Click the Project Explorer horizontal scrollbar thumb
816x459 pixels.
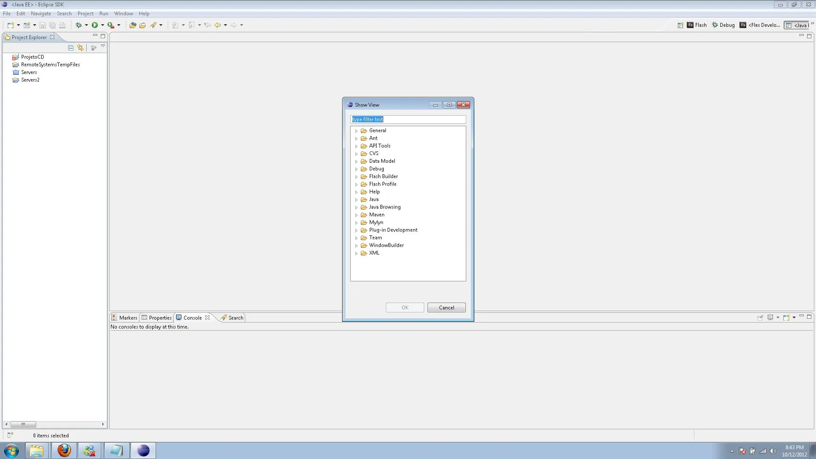[x=23, y=424]
